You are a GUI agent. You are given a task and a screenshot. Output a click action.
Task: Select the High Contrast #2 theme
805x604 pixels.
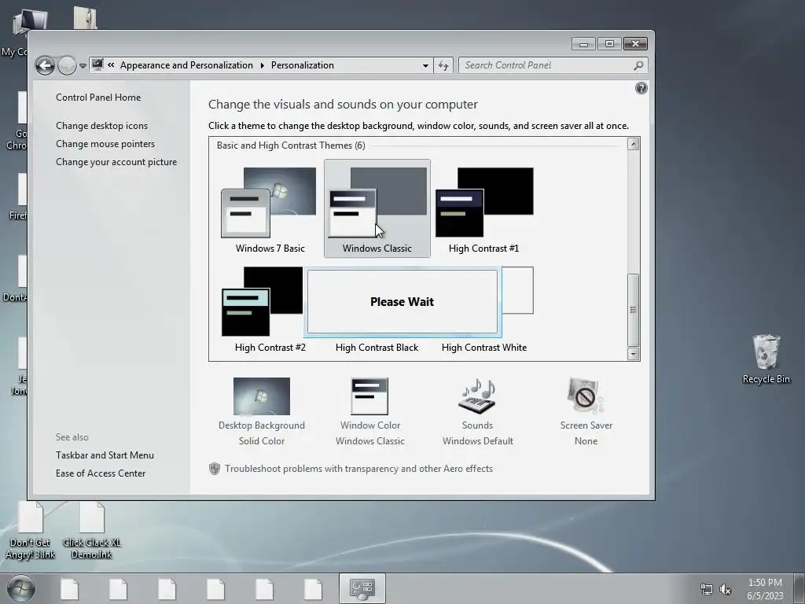pyautogui.click(x=270, y=309)
